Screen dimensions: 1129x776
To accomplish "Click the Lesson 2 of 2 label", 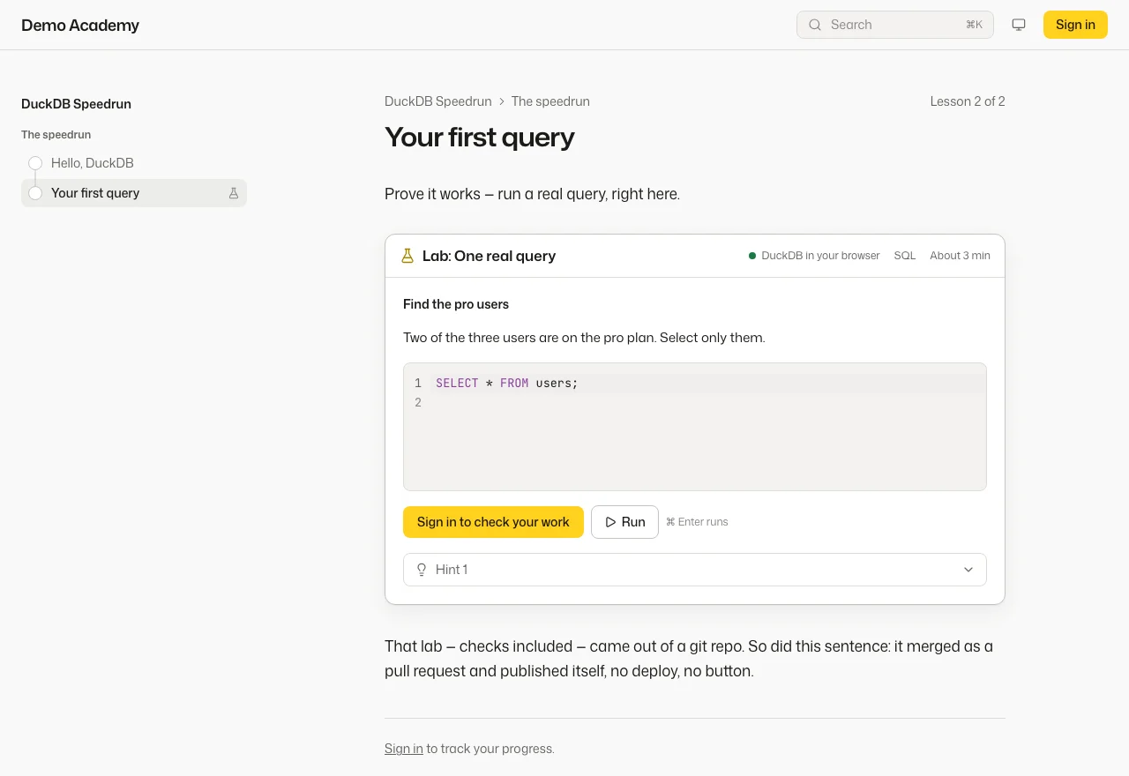I will (x=968, y=101).
